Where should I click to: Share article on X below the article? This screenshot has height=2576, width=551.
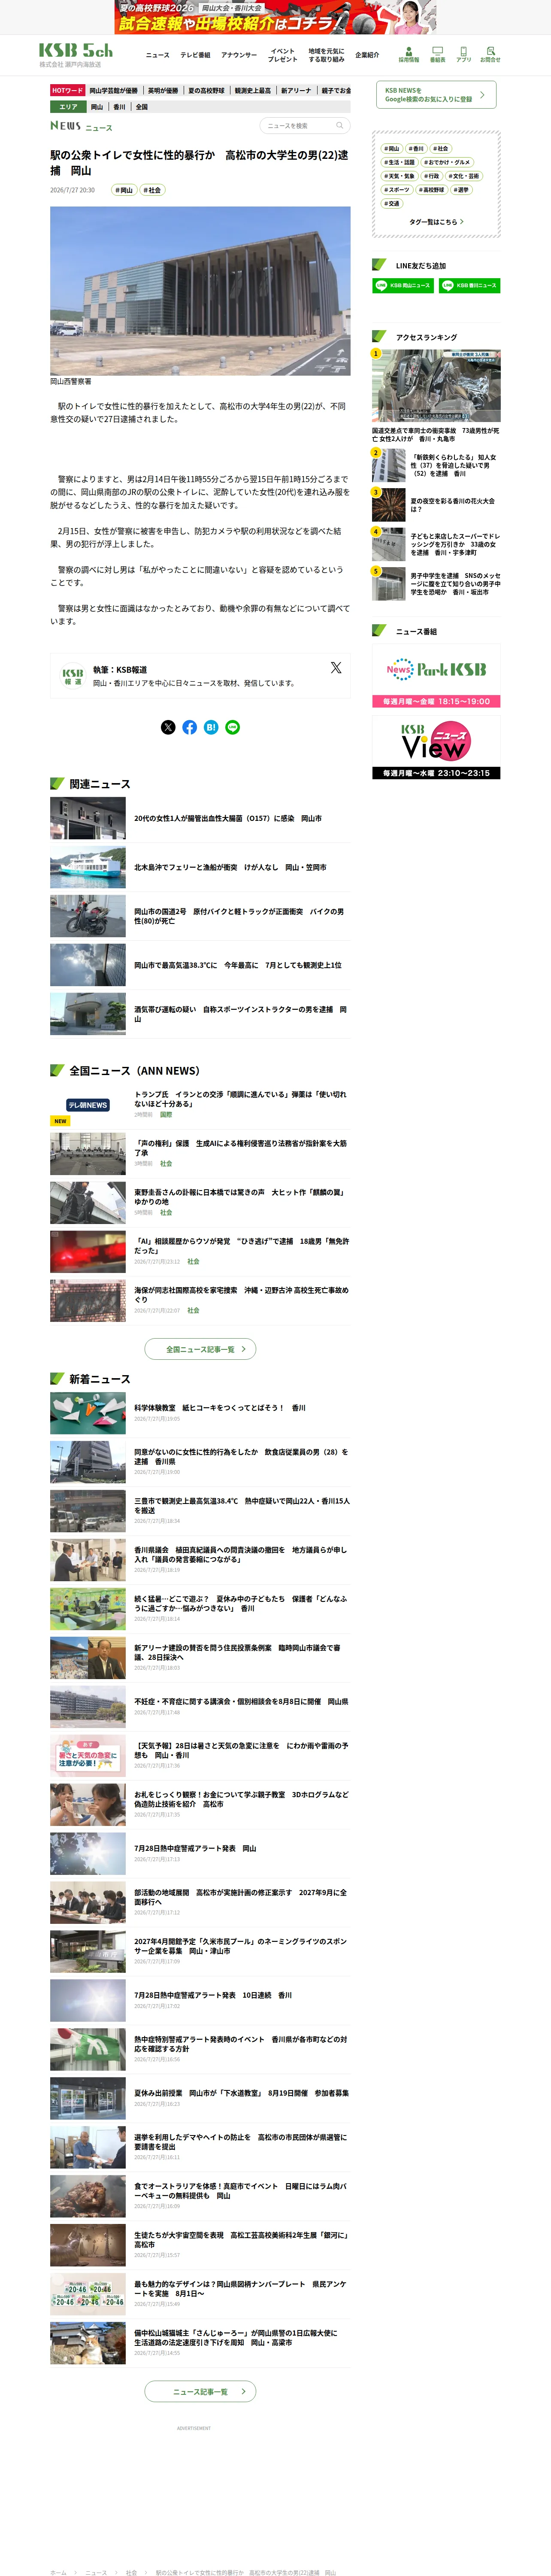click(168, 727)
